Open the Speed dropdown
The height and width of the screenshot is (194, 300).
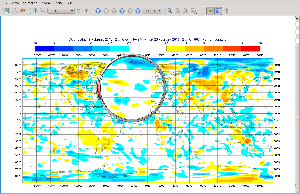click(x=152, y=11)
